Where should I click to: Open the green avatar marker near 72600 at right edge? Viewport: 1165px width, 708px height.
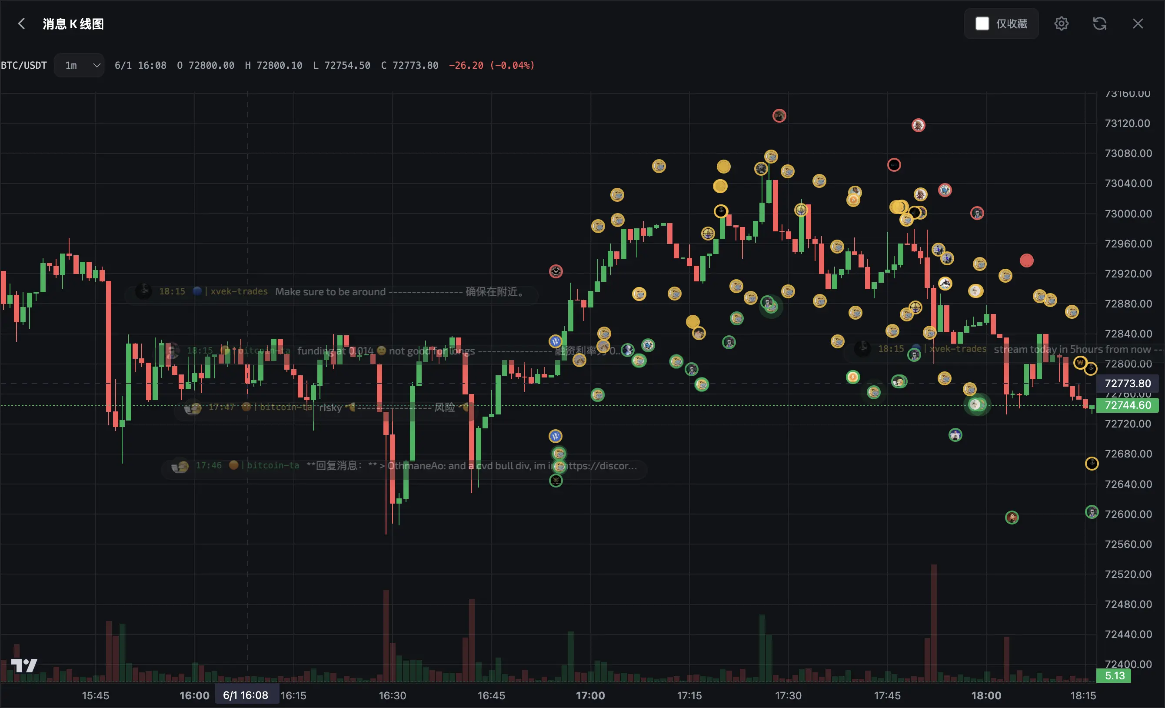[1091, 512]
